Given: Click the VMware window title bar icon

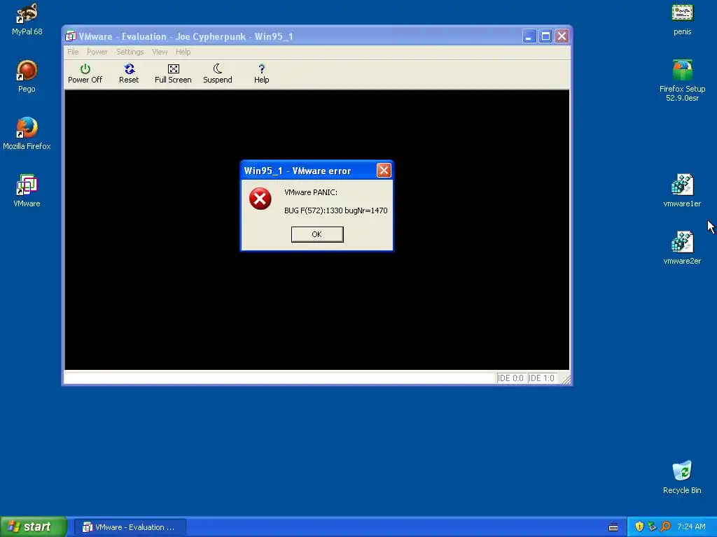Looking at the screenshot, I should [x=71, y=36].
